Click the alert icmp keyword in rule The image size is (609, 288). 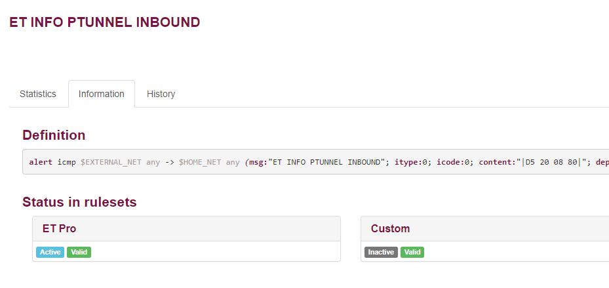52,162
